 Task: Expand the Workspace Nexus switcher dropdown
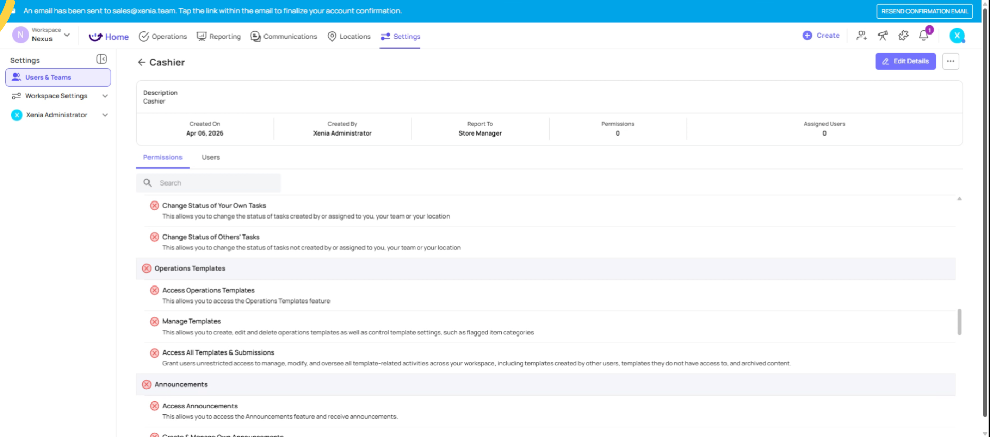(67, 35)
